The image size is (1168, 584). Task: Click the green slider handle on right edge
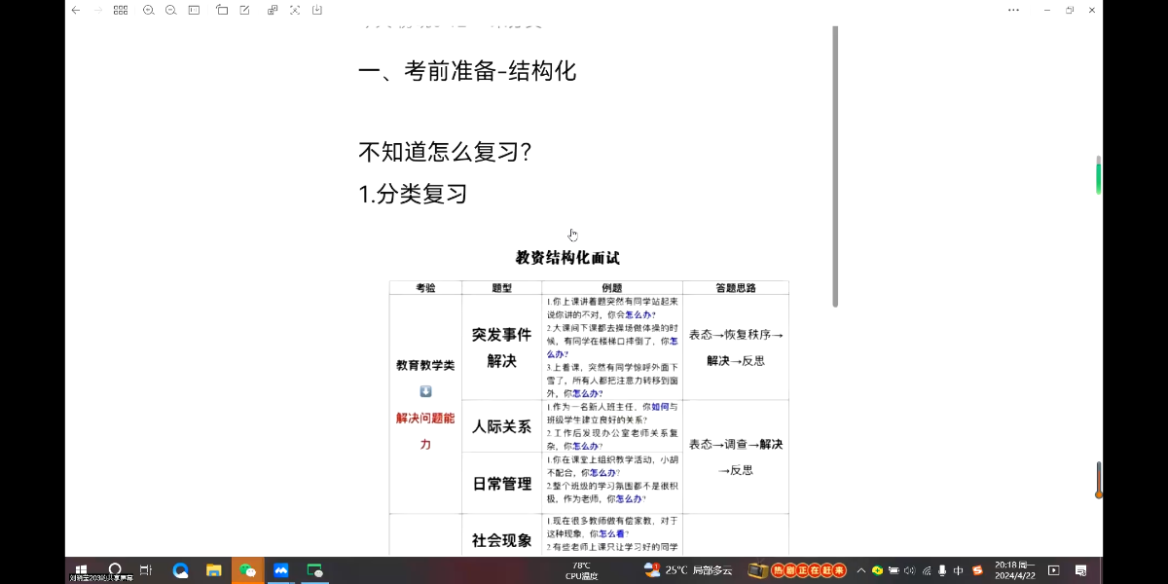[x=1099, y=178]
